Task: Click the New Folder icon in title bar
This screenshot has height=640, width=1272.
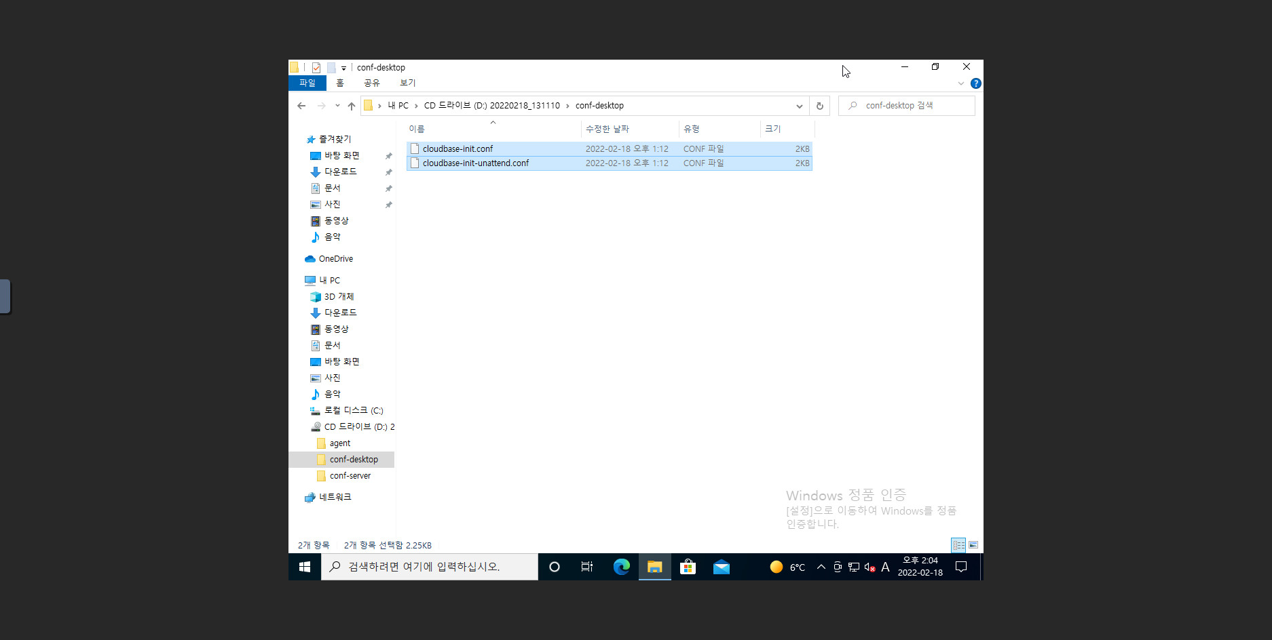Action: tap(331, 68)
